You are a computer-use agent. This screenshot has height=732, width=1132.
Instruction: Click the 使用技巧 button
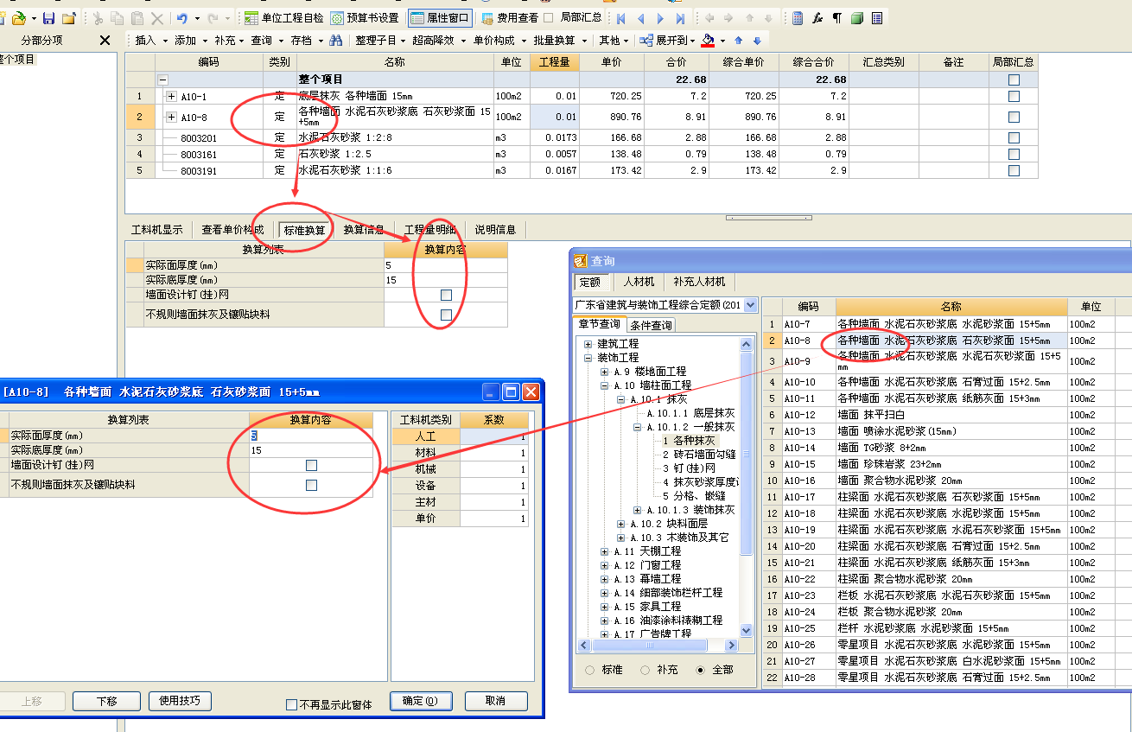click(180, 701)
